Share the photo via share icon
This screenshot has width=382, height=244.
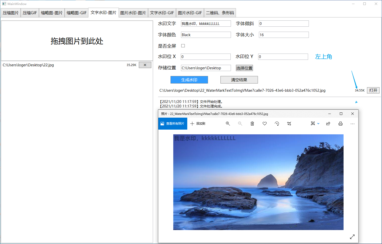[x=328, y=124]
